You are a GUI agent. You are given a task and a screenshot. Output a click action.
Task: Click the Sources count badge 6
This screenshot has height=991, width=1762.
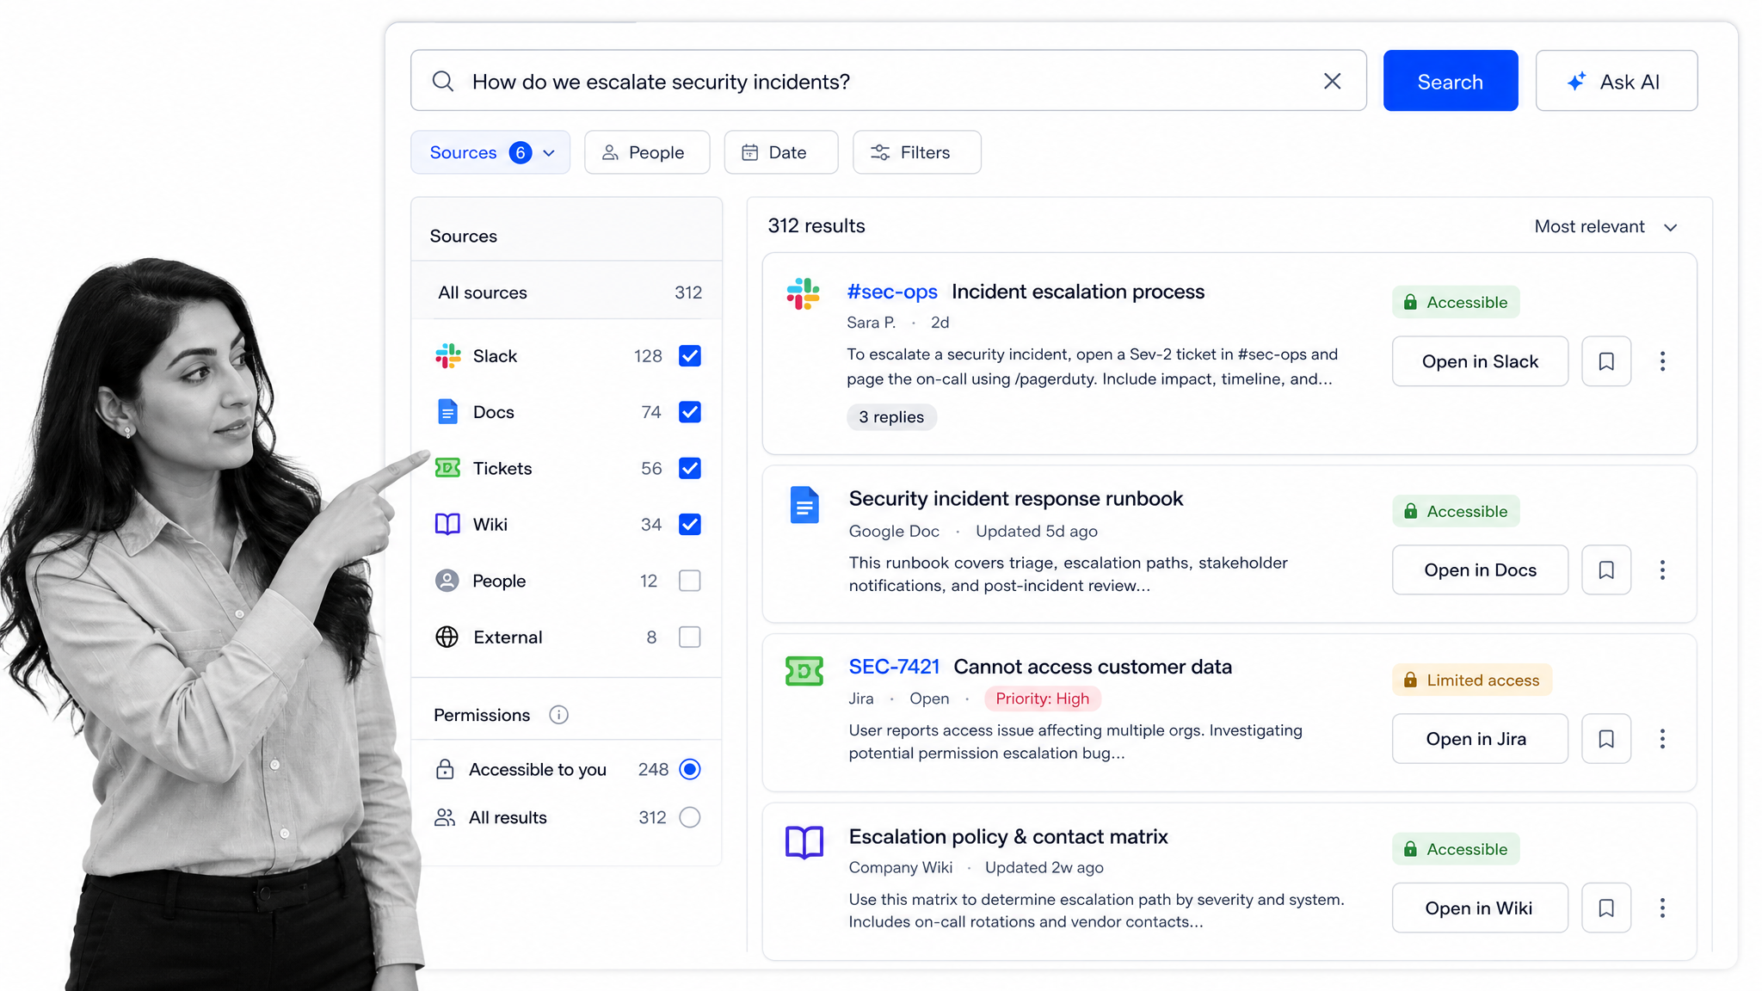521,152
